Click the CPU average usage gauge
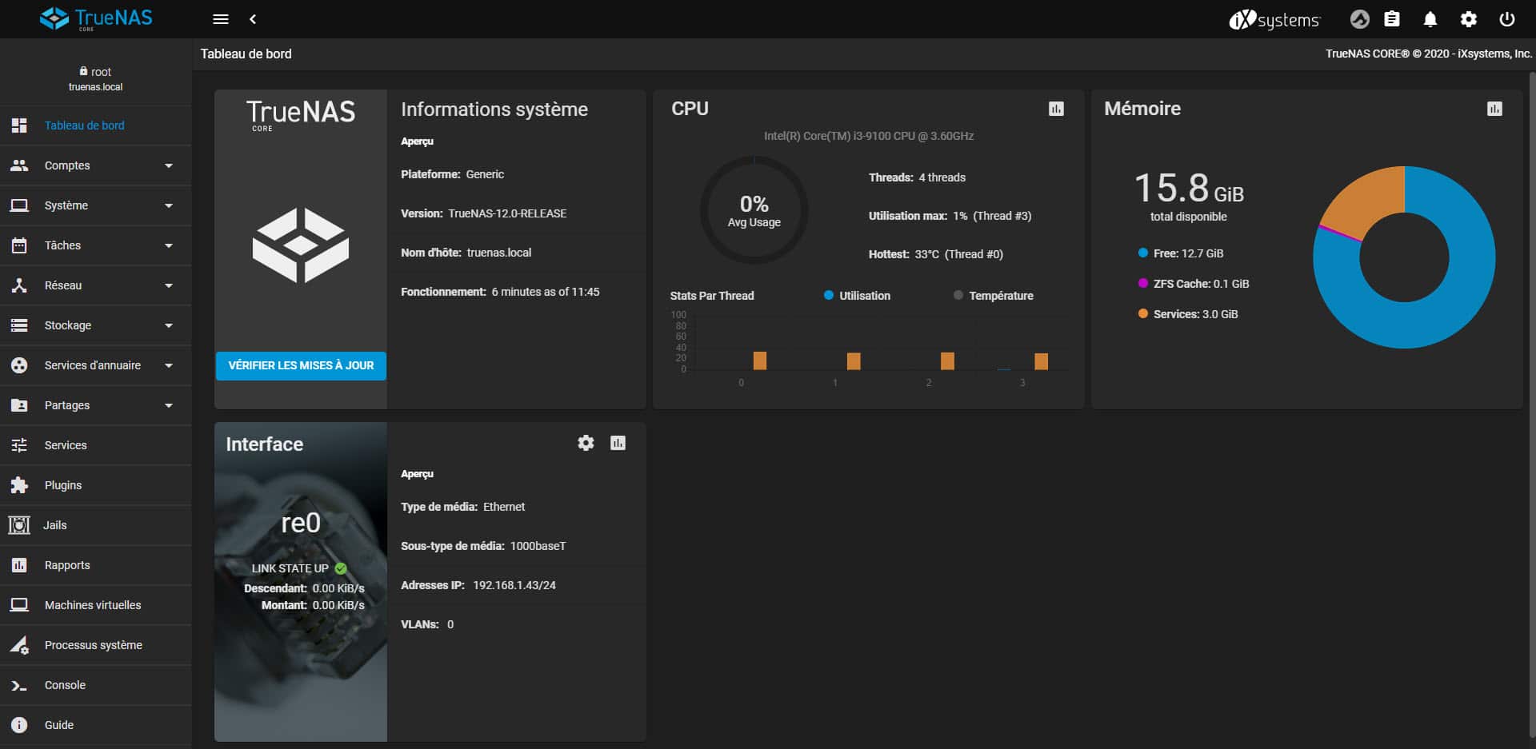Viewport: 1536px width, 749px height. [754, 210]
